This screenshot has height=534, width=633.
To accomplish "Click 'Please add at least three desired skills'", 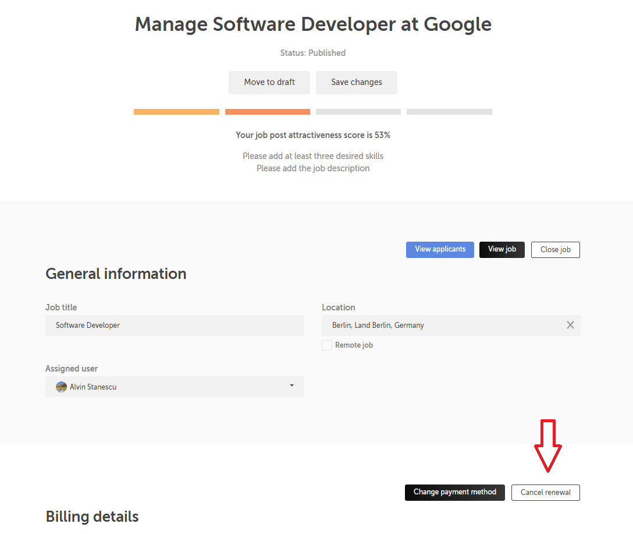I will pos(313,156).
